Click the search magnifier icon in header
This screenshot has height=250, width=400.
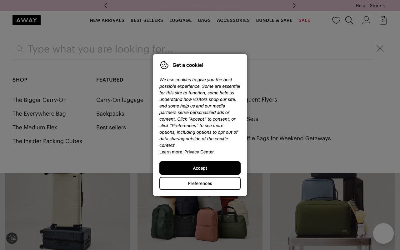349,21
